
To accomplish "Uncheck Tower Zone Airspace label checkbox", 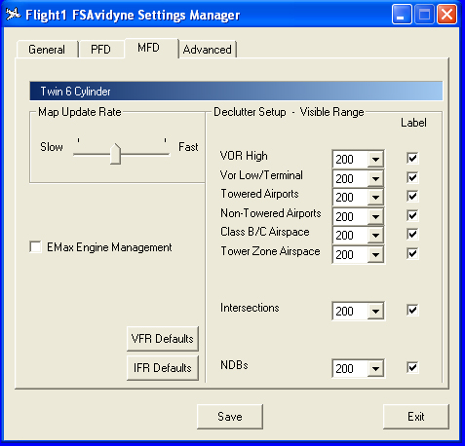I will point(412,253).
